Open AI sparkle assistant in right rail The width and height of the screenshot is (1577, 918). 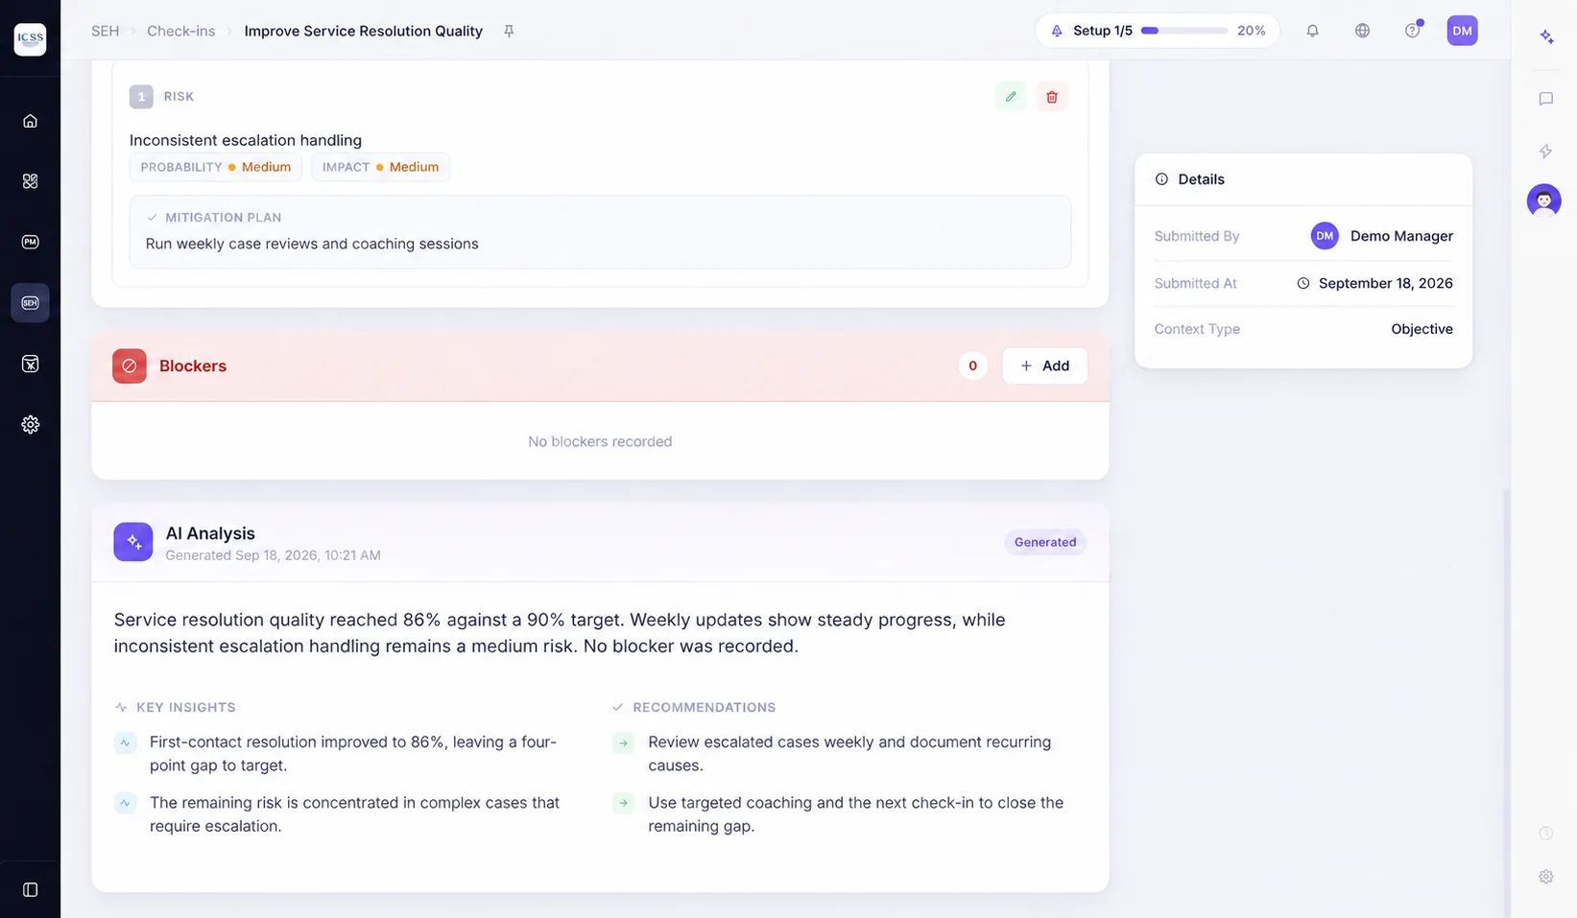tap(1546, 36)
